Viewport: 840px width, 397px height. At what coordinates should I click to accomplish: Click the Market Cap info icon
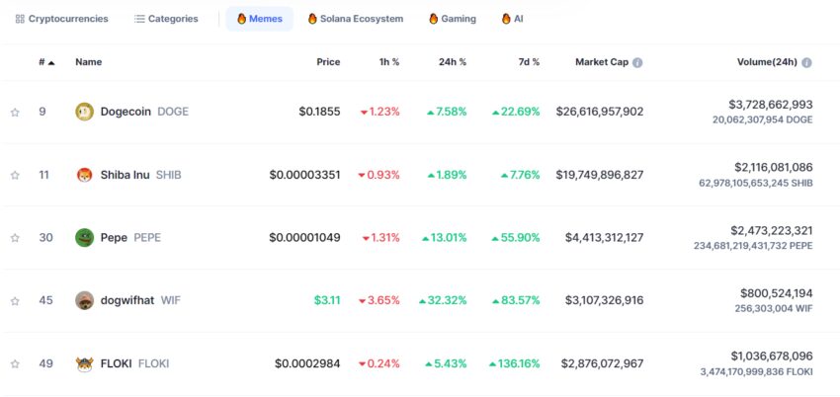[x=637, y=62]
